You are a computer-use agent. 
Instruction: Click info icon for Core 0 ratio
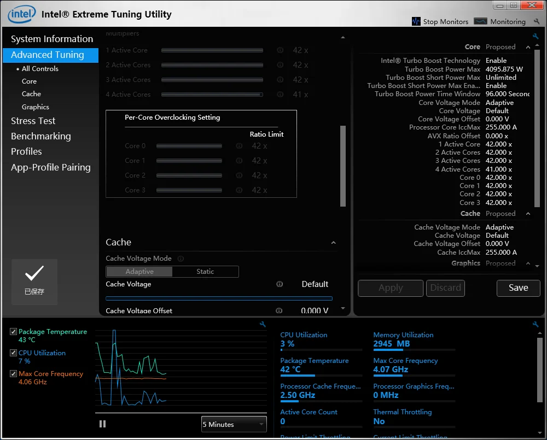coord(239,146)
